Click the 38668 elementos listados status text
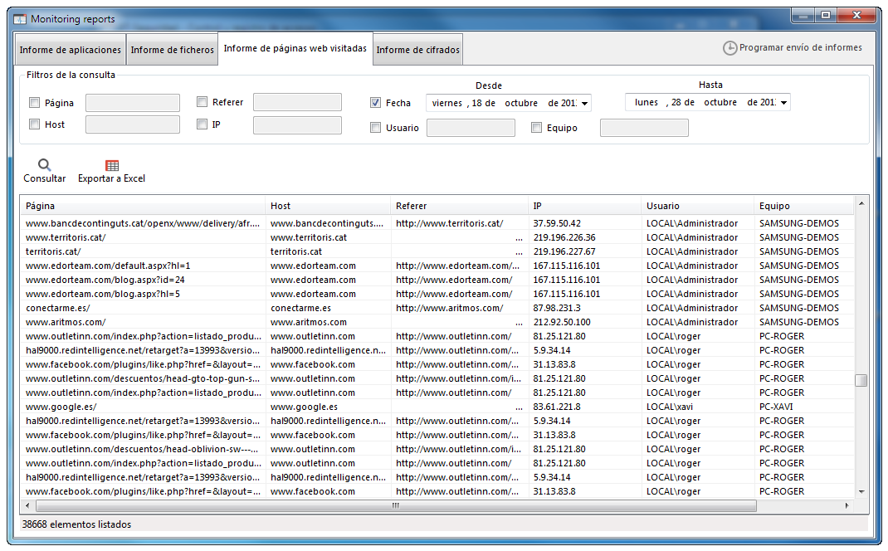 tap(76, 524)
